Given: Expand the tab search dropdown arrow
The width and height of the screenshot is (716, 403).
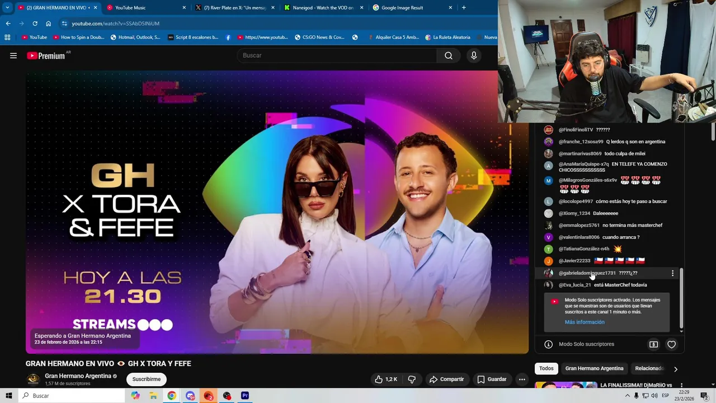Looking at the screenshot, I should (7, 8).
